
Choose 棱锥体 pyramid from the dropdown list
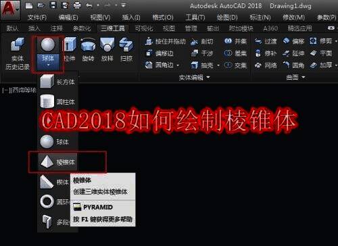pyautogui.click(x=57, y=162)
